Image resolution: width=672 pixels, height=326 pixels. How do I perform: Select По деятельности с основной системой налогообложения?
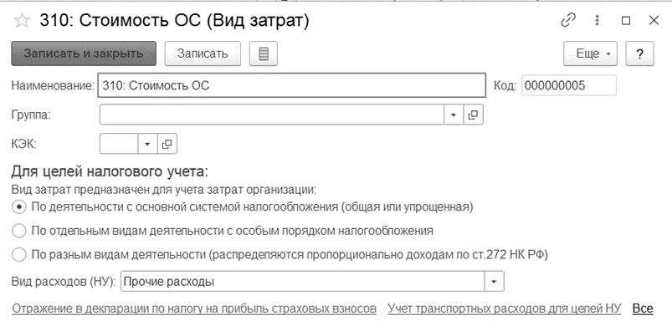coord(242,207)
